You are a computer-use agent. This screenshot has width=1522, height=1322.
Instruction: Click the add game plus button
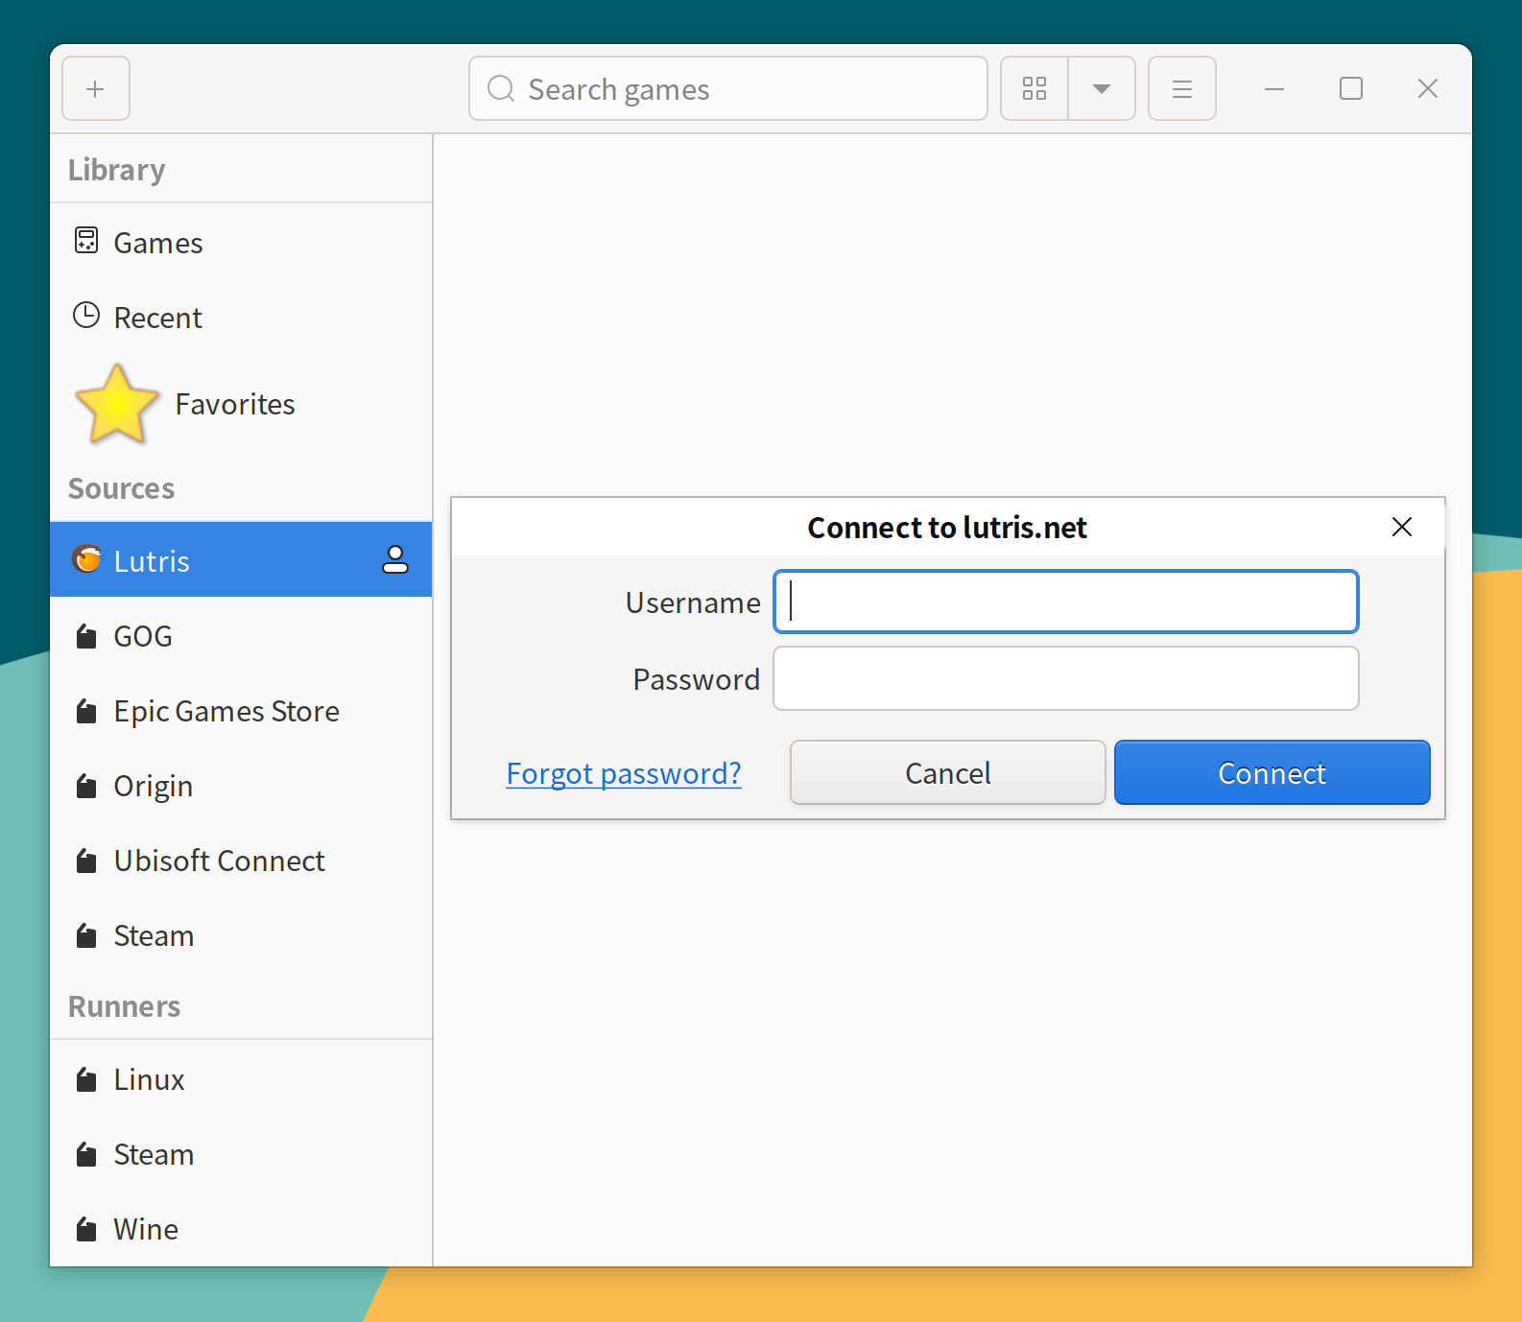click(x=95, y=88)
